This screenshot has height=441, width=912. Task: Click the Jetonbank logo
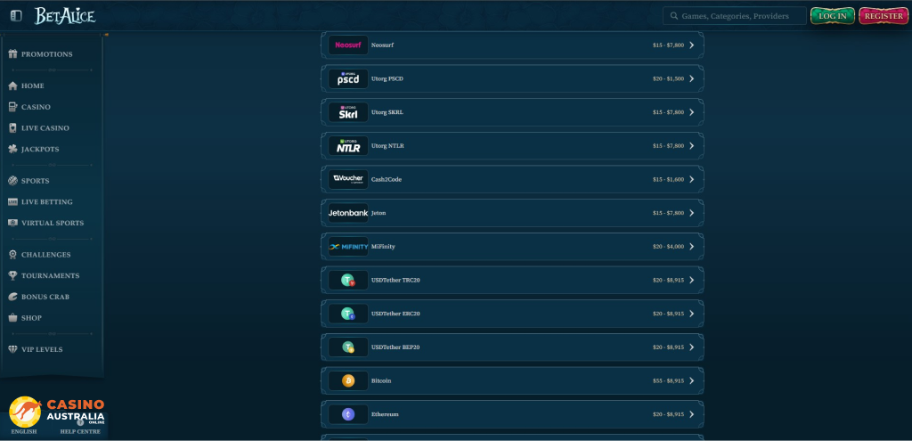(348, 213)
